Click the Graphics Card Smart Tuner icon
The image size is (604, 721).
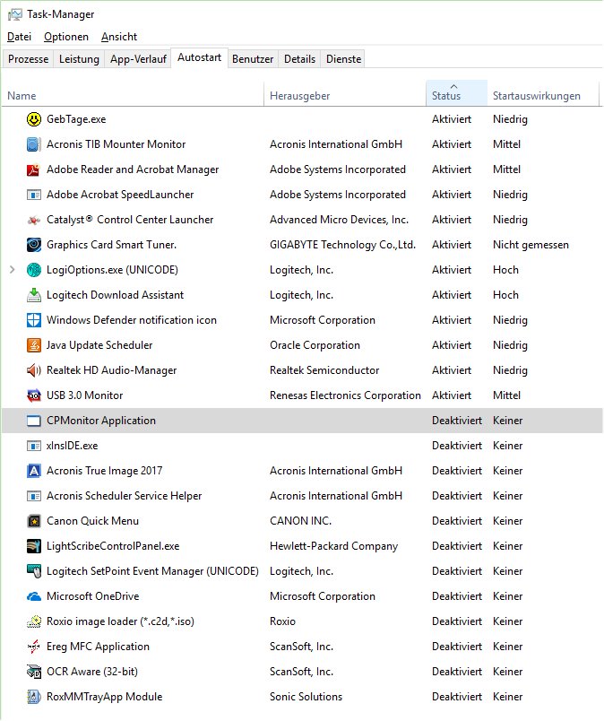tap(33, 245)
